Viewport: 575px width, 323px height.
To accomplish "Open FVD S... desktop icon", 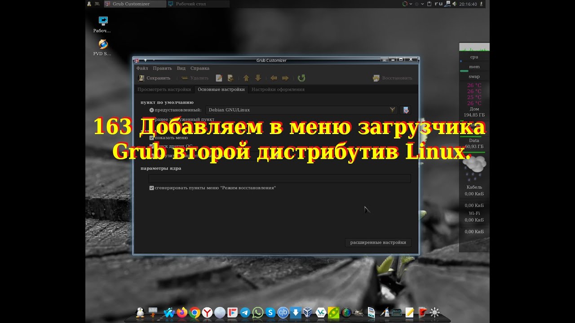I will point(102,48).
